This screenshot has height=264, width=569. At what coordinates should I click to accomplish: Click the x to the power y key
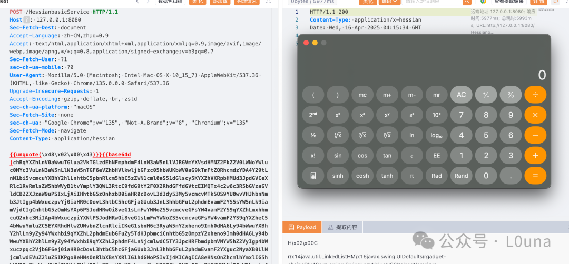(387, 115)
